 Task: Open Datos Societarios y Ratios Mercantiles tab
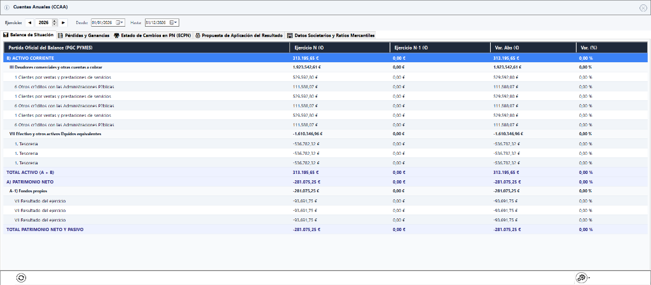pos(331,36)
